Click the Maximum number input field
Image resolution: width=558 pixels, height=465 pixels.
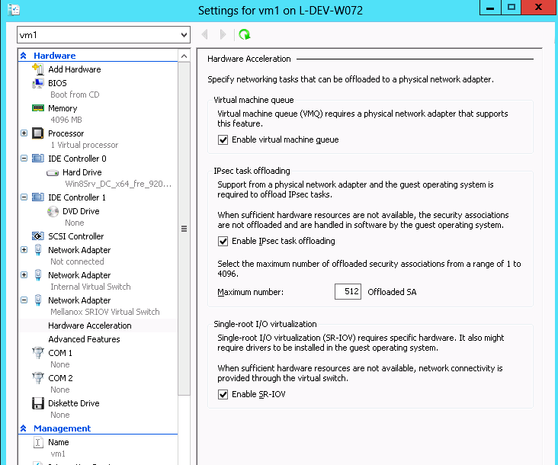pyautogui.click(x=348, y=292)
